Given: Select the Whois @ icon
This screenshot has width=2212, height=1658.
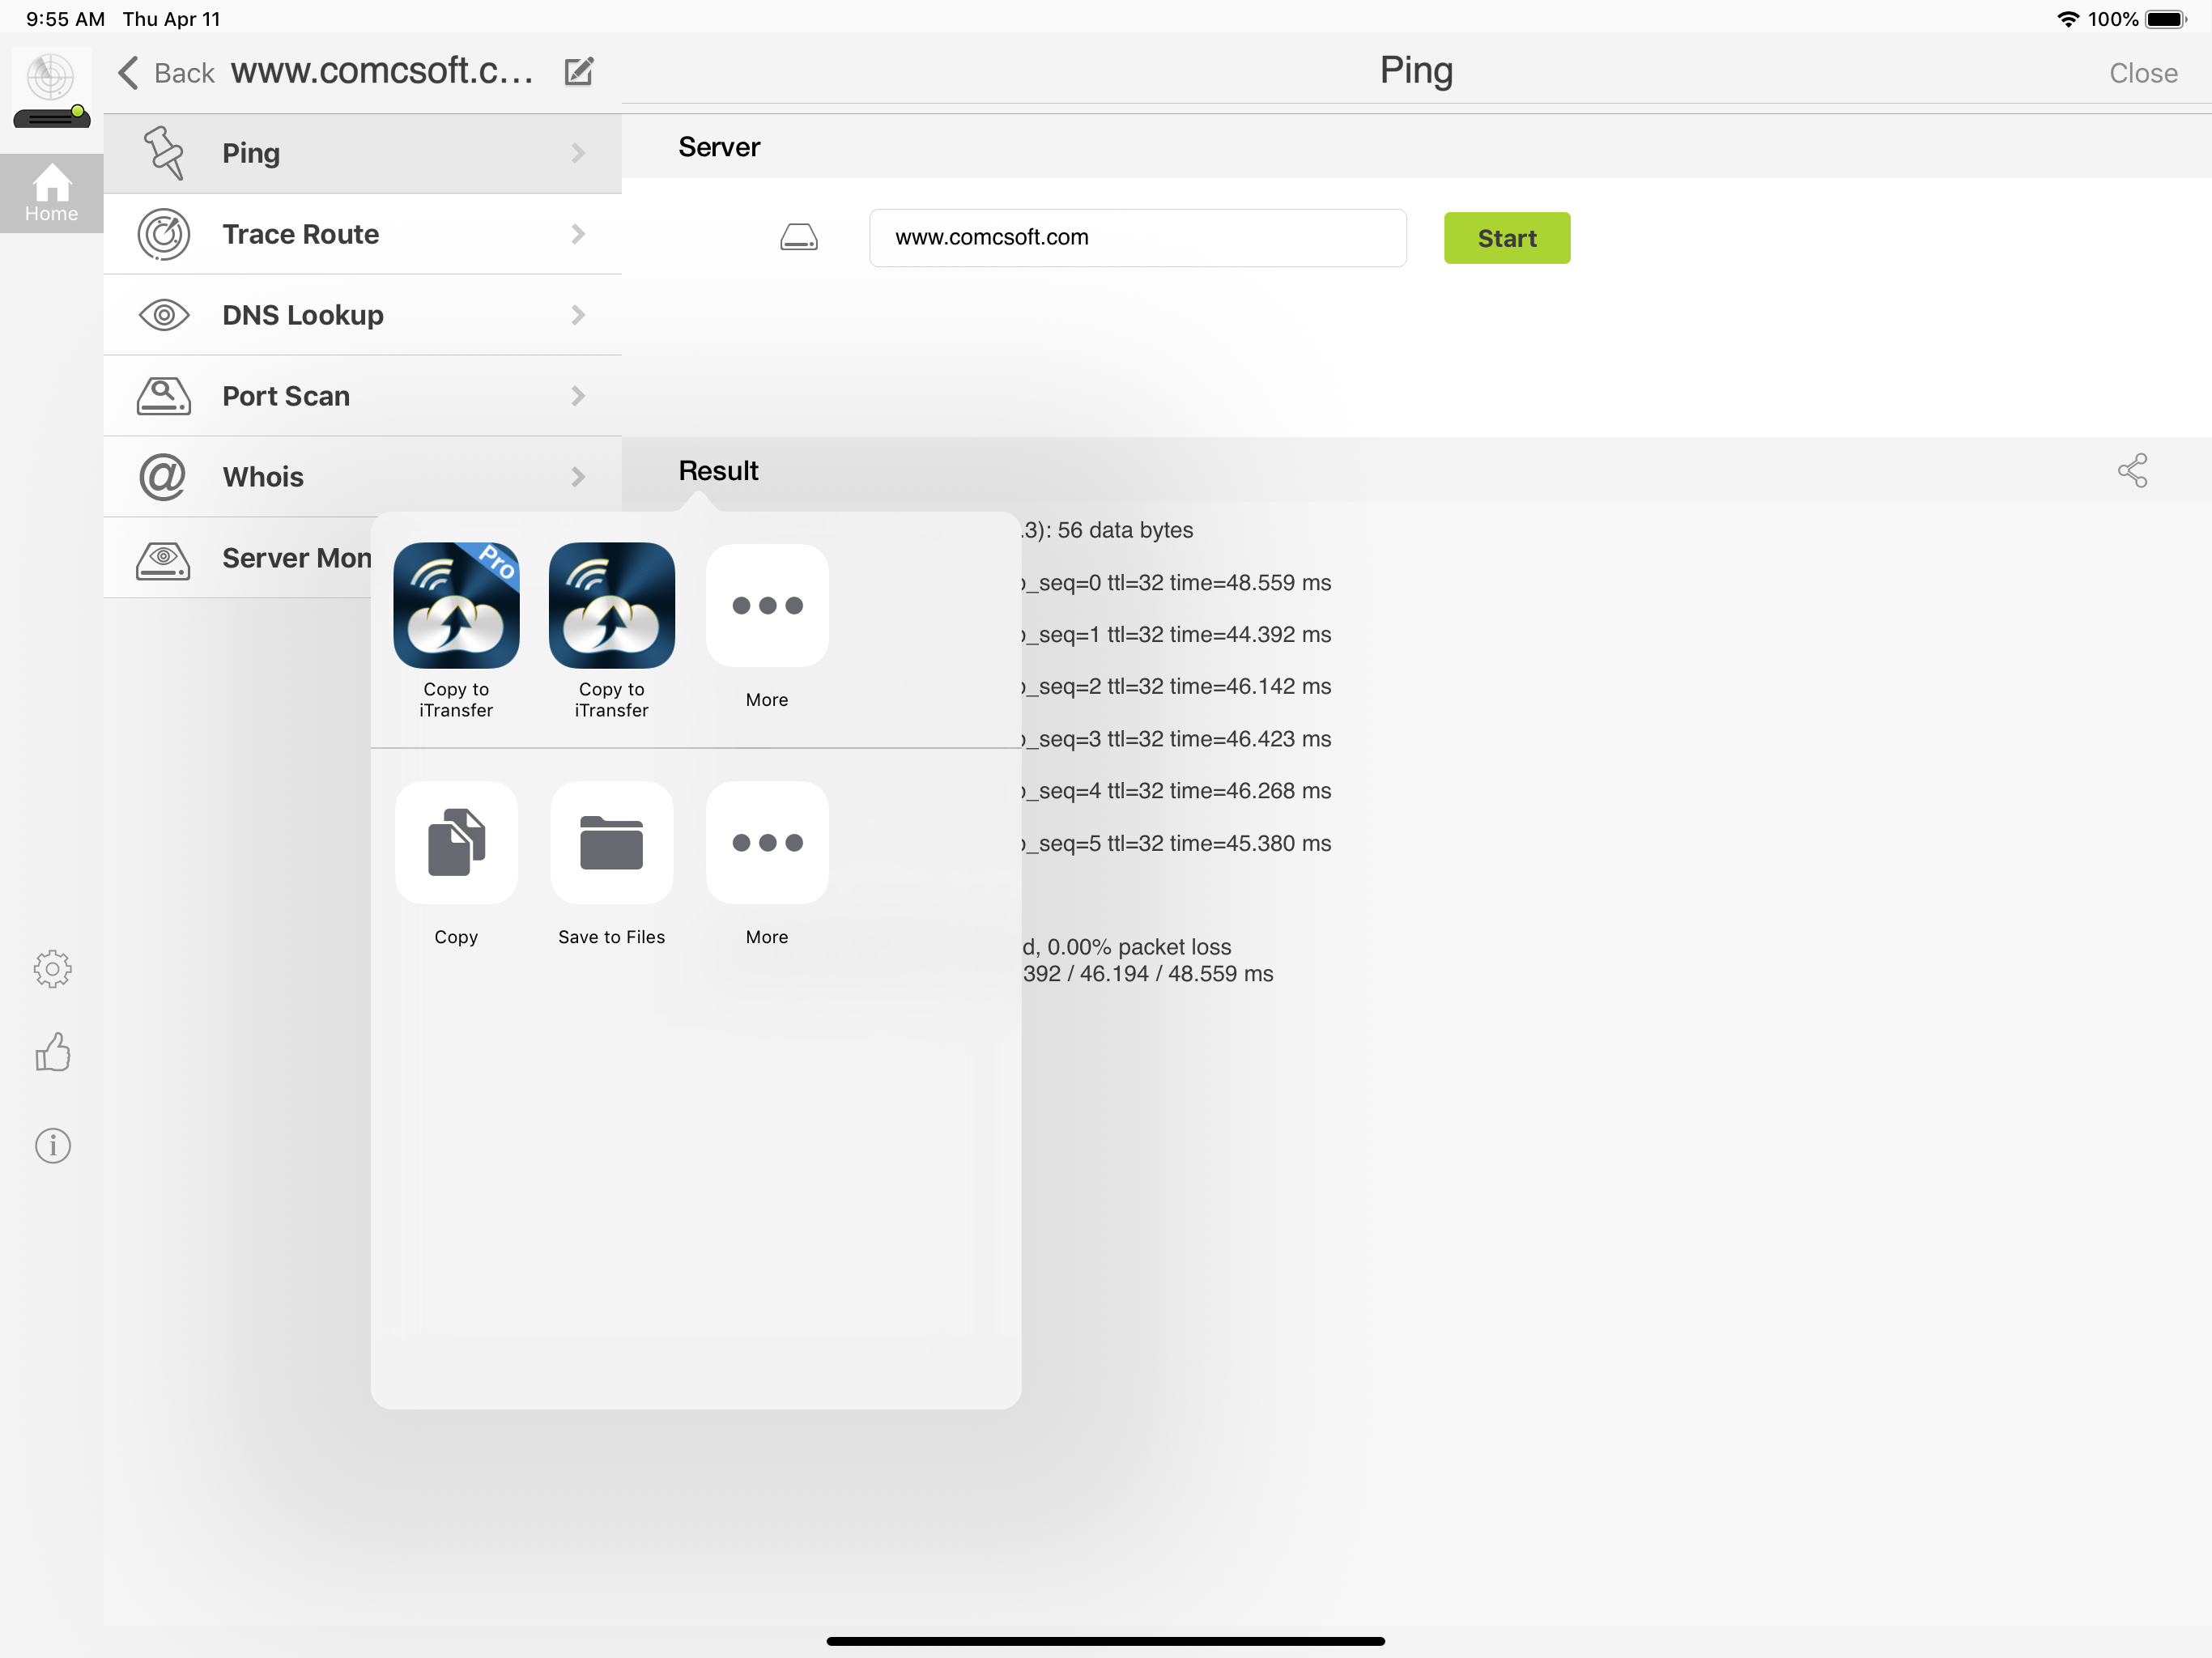Looking at the screenshot, I should (x=163, y=476).
